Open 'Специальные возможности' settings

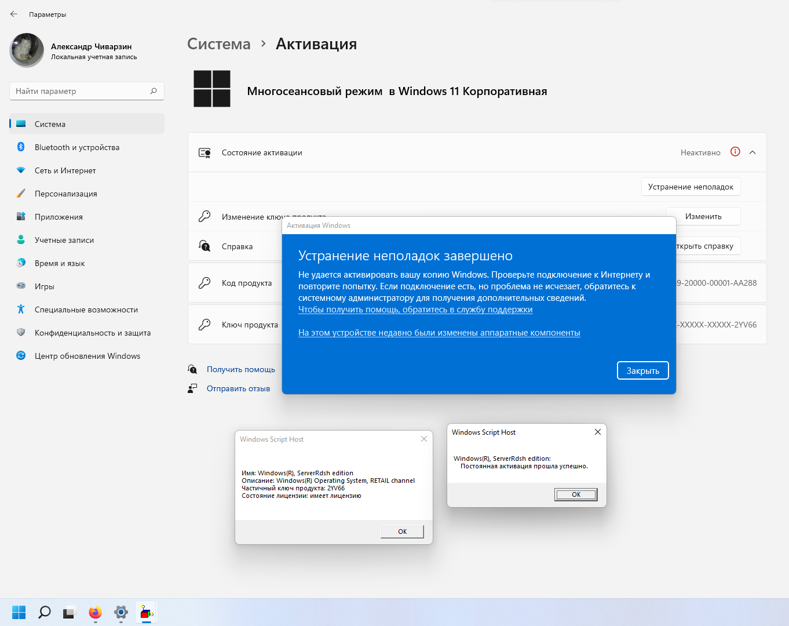[x=87, y=310]
